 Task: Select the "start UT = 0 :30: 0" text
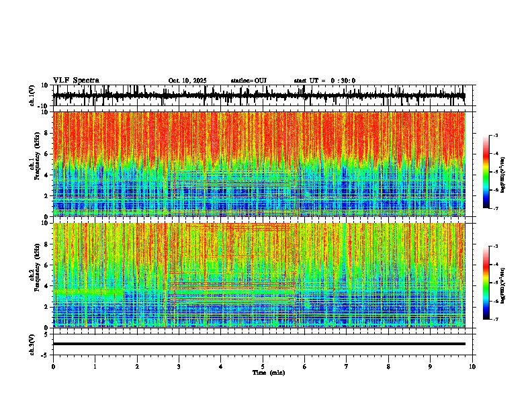(x=324, y=81)
